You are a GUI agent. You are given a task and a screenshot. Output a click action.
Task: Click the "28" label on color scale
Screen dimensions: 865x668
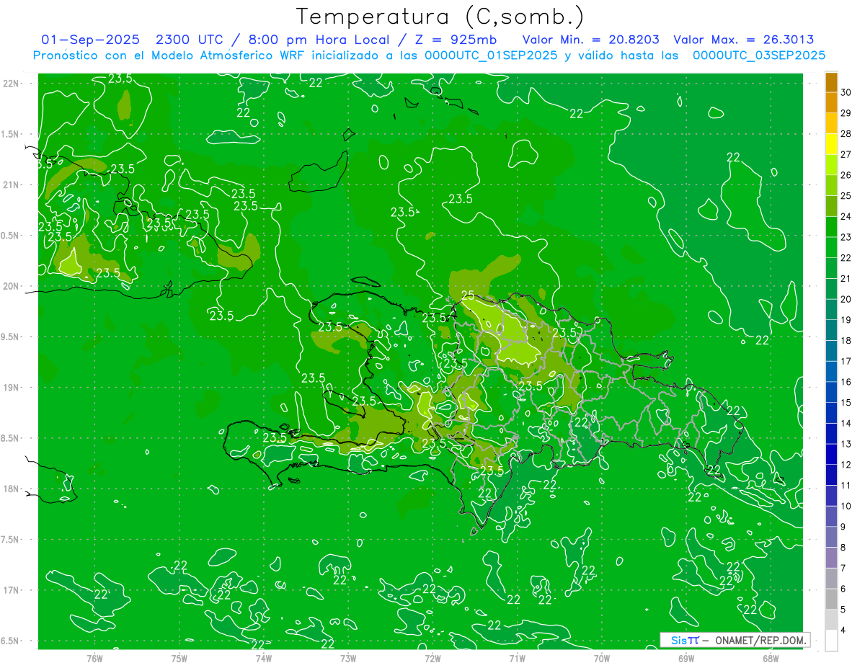point(846,133)
